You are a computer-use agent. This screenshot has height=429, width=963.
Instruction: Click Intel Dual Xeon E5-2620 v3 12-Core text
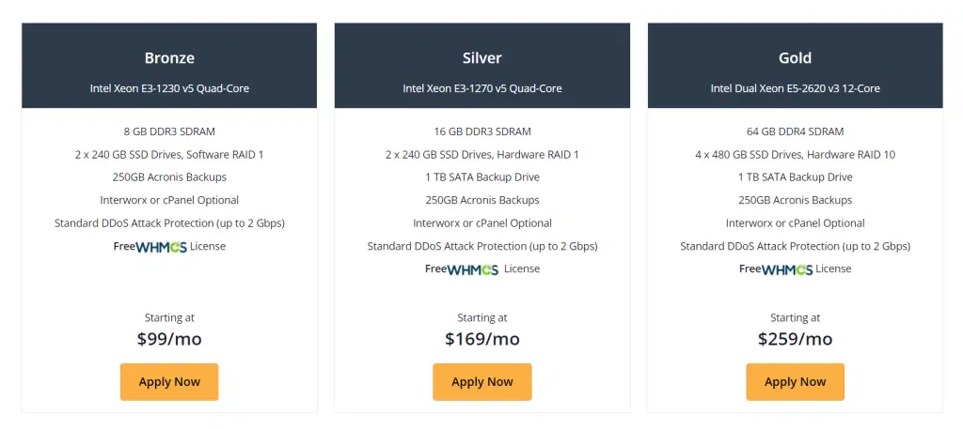[x=795, y=88]
